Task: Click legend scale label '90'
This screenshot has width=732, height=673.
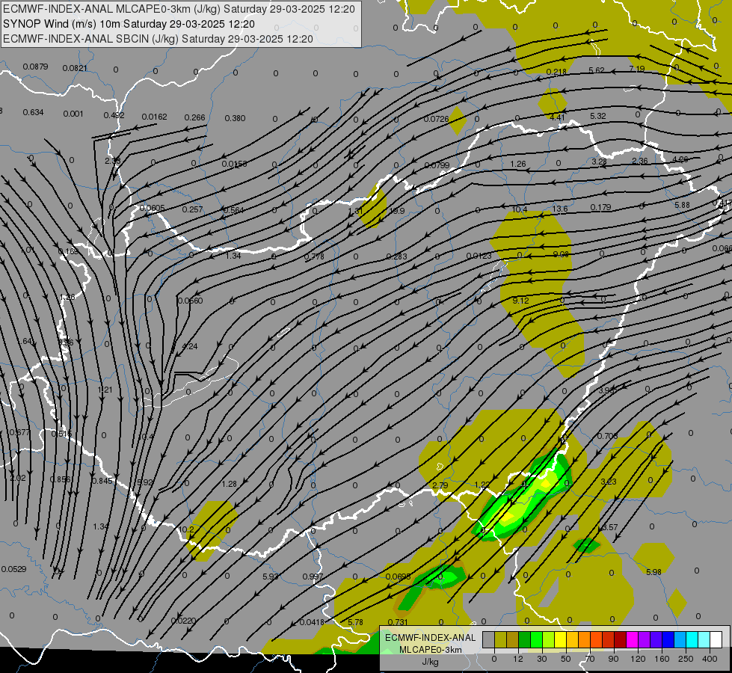Action: pyautogui.click(x=614, y=659)
